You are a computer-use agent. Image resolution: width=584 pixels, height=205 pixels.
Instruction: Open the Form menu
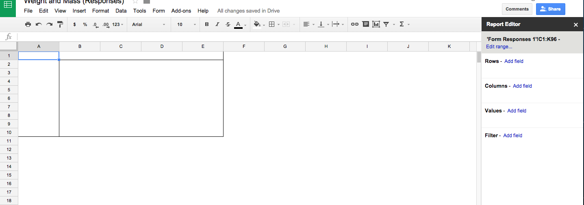(159, 11)
